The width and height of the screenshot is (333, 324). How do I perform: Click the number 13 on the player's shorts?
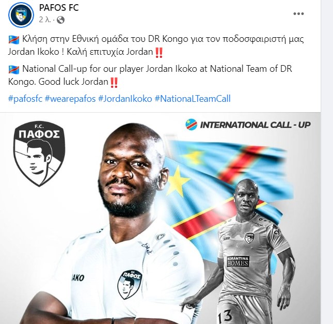pos(225,317)
